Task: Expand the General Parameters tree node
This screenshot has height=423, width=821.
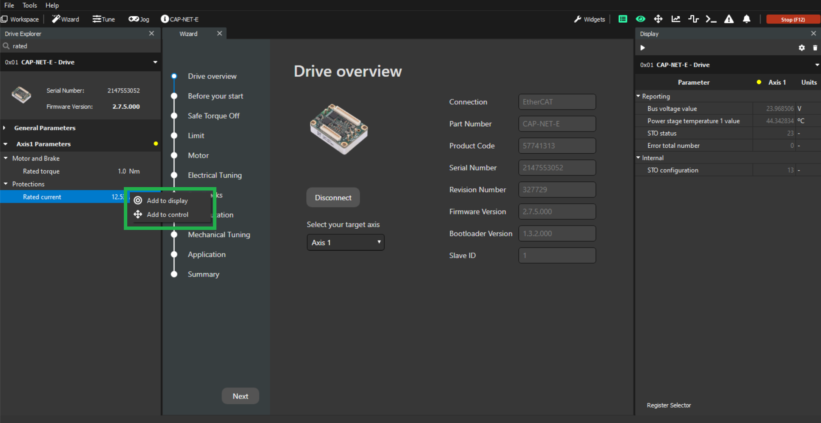Action: [5, 128]
